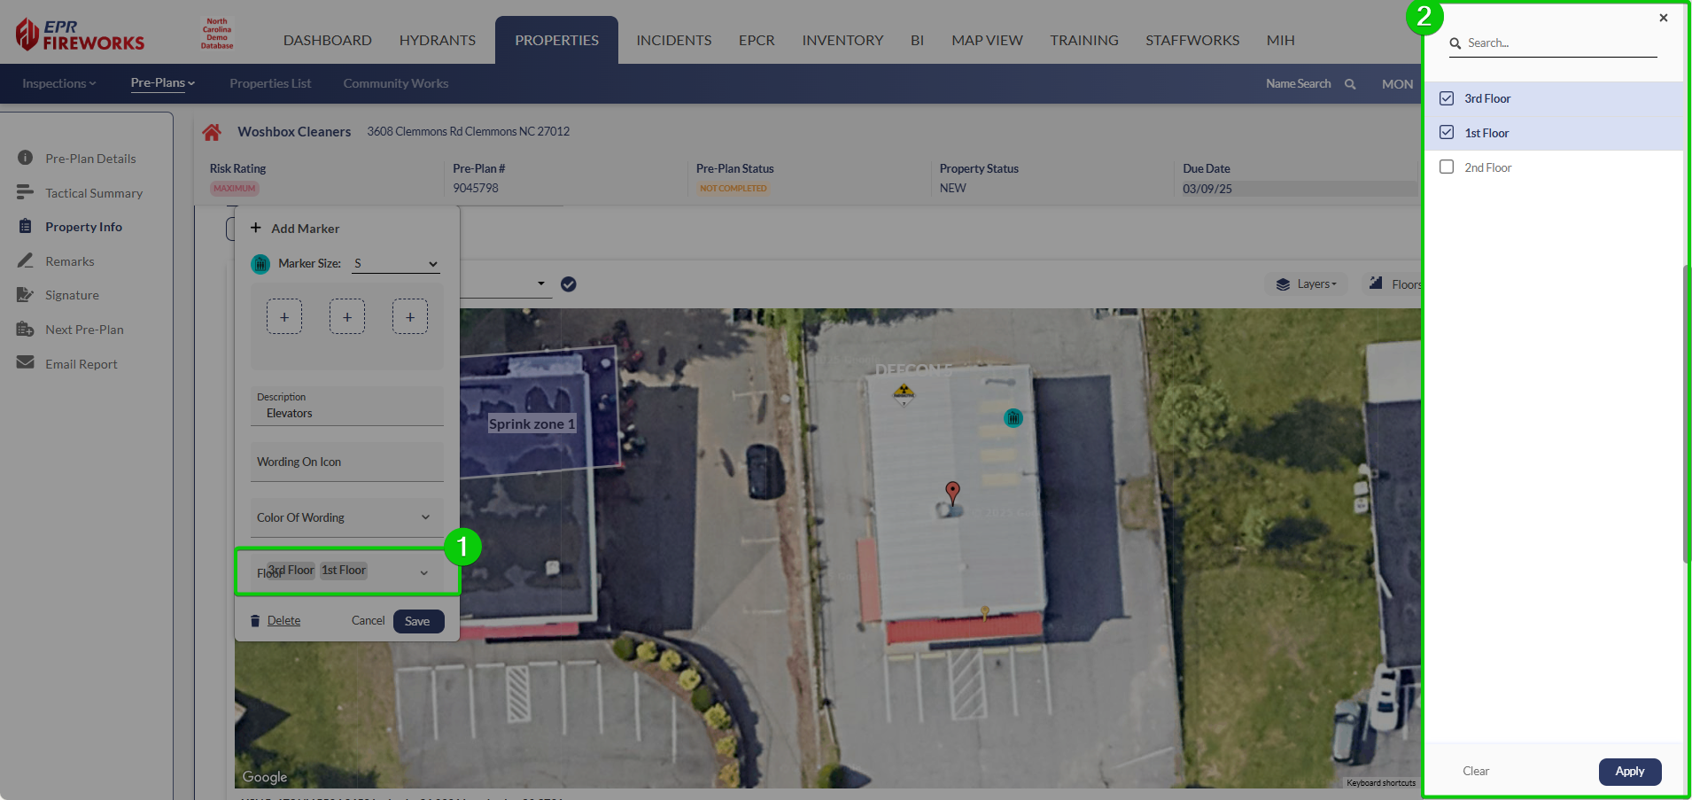
Task: Close the floor selection panel
Action: tap(1664, 18)
